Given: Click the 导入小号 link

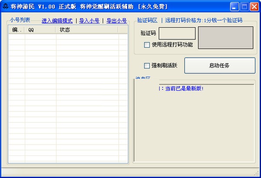Looking at the screenshot, I should [89, 21].
